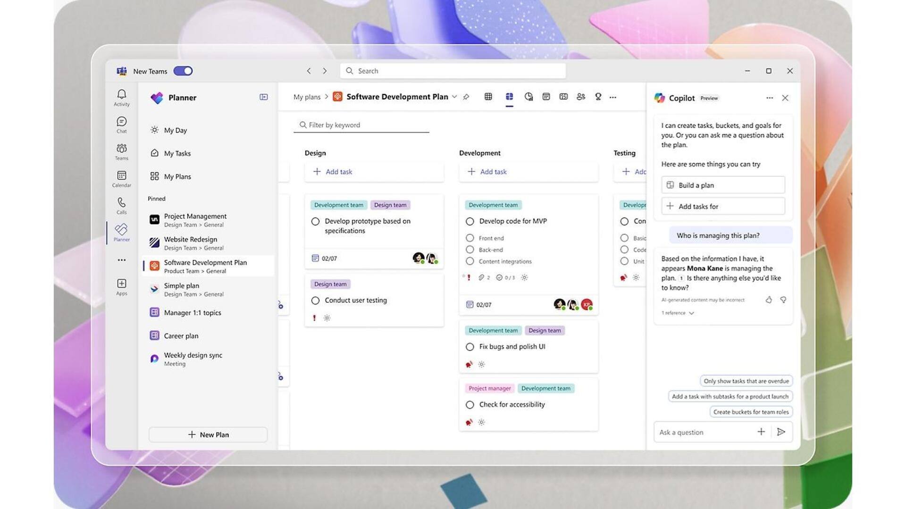Add task in Design bucket

coord(374,172)
